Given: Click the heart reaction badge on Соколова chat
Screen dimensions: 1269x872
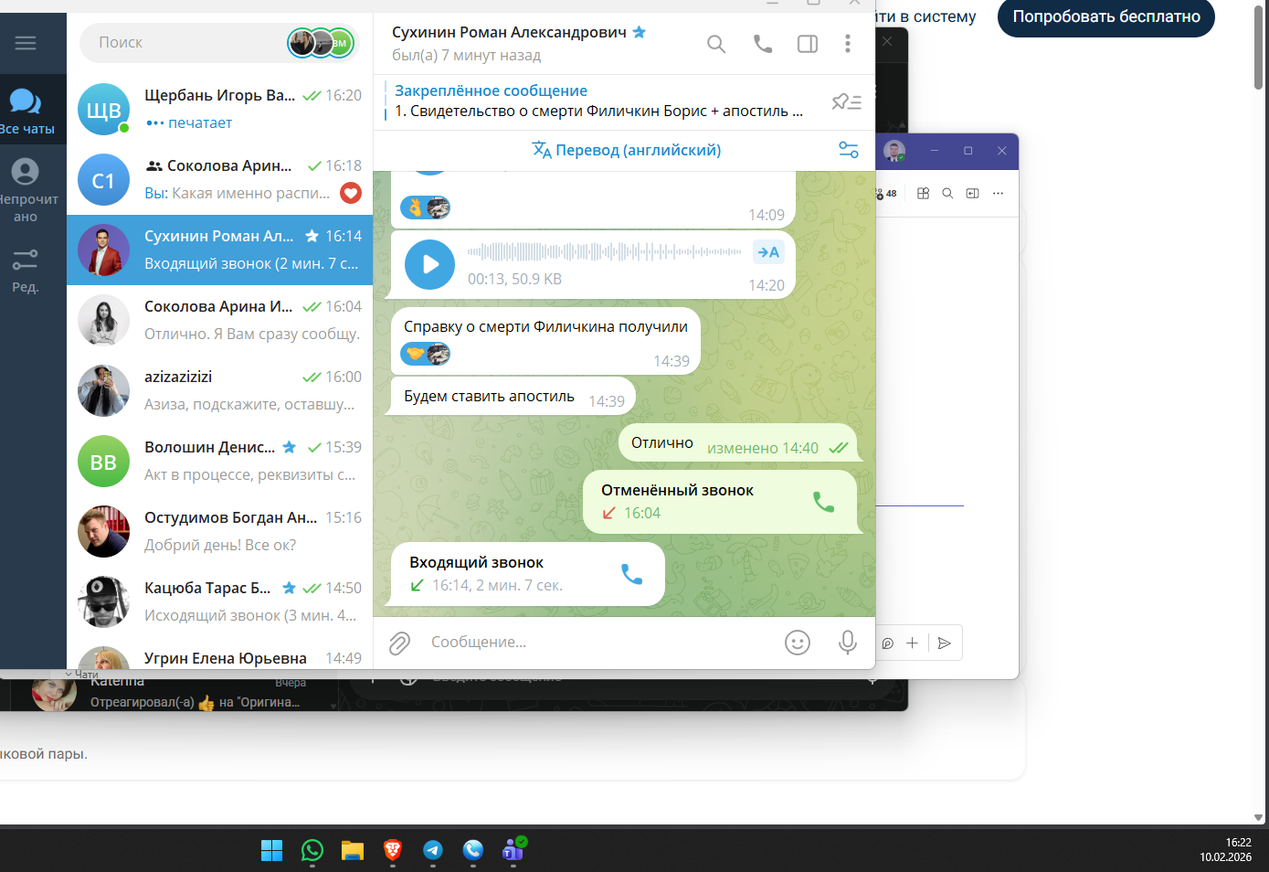Looking at the screenshot, I should (x=351, y=193).
